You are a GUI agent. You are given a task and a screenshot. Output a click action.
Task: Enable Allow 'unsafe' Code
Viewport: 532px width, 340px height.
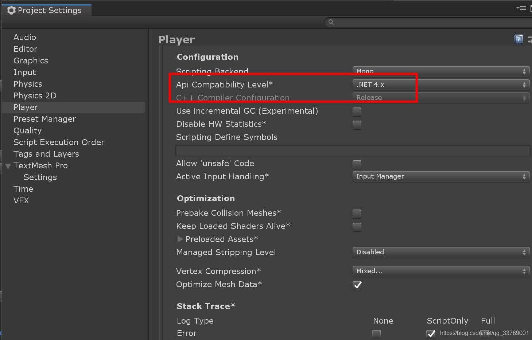click(x=357, y=164)
